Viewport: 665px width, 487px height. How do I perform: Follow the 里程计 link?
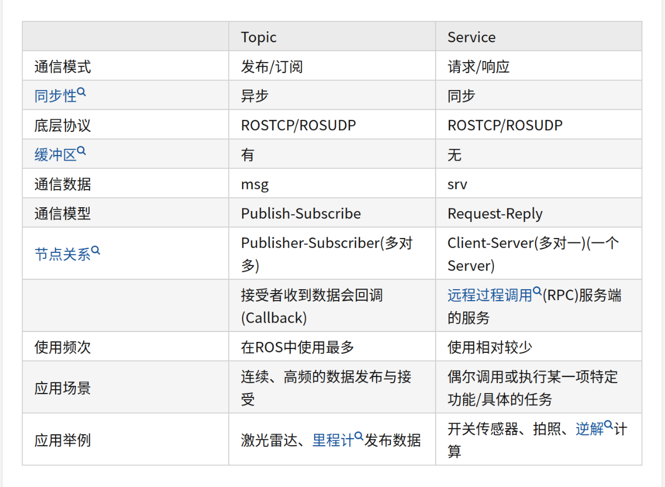pos(333,440)
